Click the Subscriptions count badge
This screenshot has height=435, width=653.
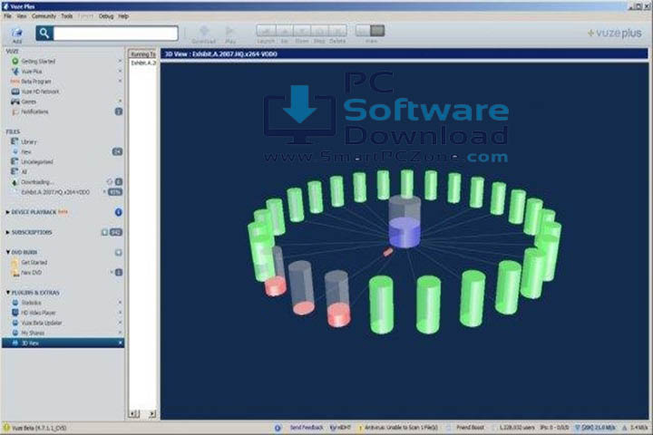[116, 232]
